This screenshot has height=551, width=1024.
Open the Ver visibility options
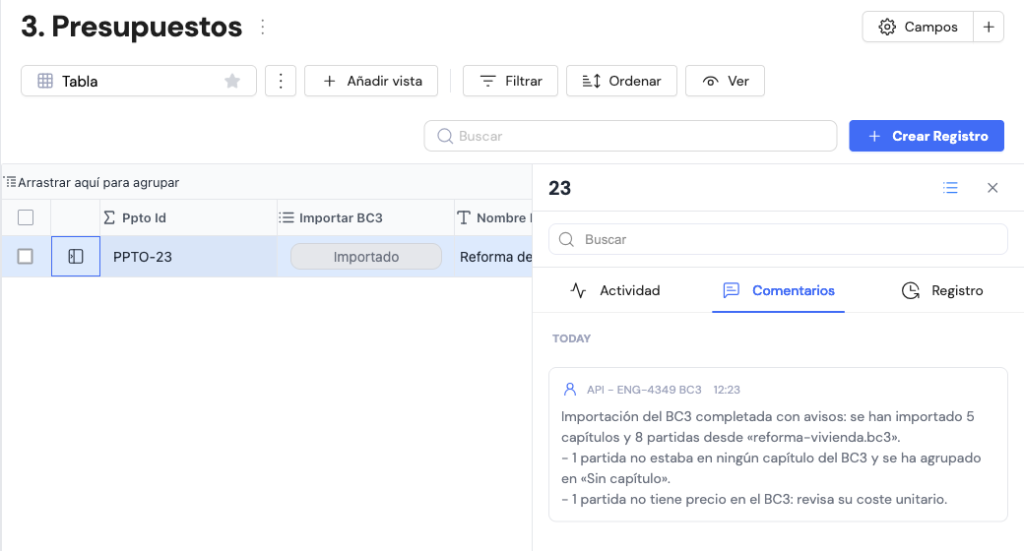(x=725, y=81)
